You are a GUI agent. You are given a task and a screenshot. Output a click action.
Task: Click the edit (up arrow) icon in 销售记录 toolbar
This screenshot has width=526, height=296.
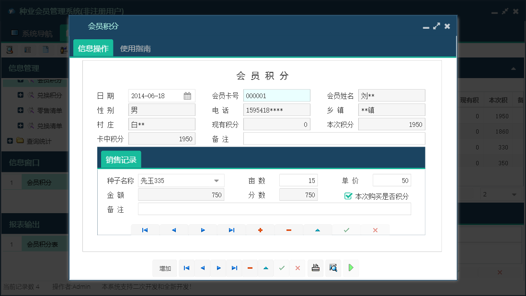318,230
